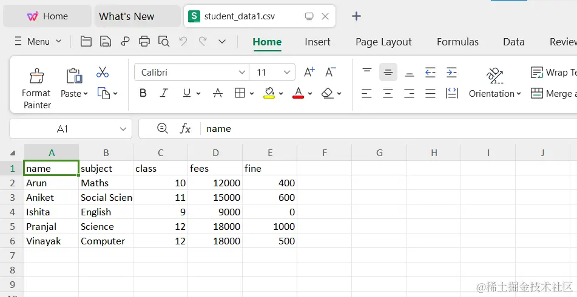Click the Redo arrow
The height and width of the screenshot is (297, 577).
click(x=203, y=41)
